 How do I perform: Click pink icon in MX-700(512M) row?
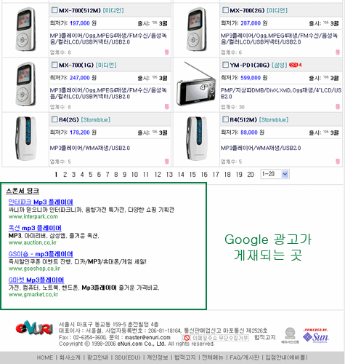point(167,52)
